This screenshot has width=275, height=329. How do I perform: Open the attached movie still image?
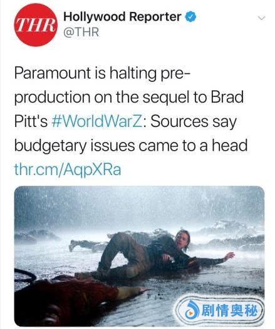(x=139, y=256)
